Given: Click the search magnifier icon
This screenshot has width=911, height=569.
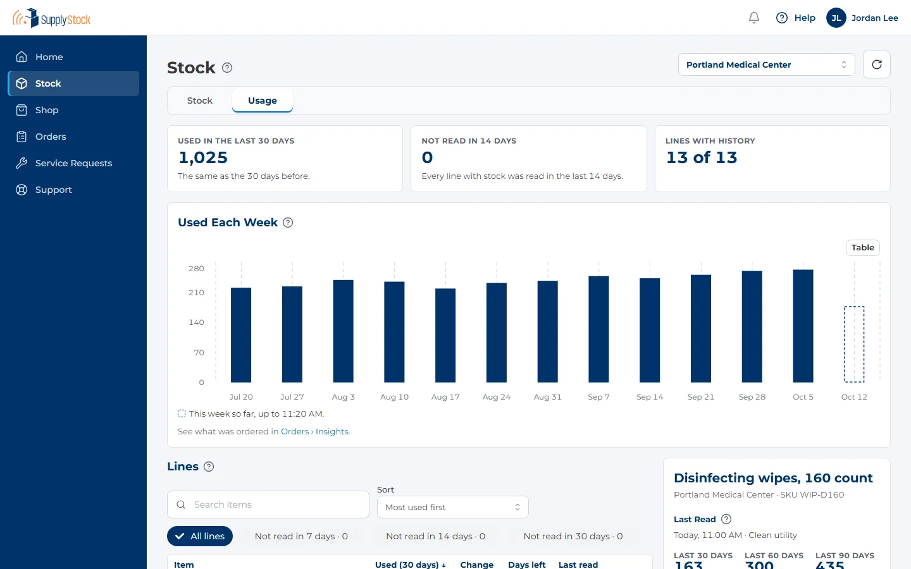Looking at the screenshot, I should tap(181, 505).
